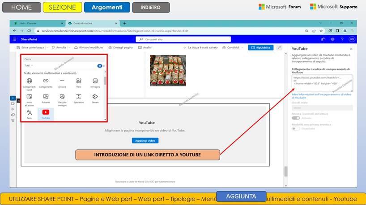Image resolution: width=366 pixels, height=205 pixels.
Task: Choose the Pulsante web part
Action: pyautogui.click(x=46, y=98)
